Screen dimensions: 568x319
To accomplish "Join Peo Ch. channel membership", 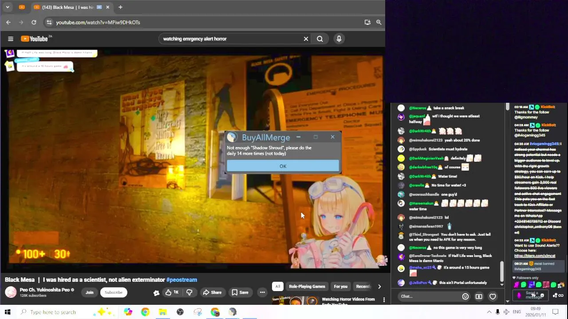I will (89, 292).
